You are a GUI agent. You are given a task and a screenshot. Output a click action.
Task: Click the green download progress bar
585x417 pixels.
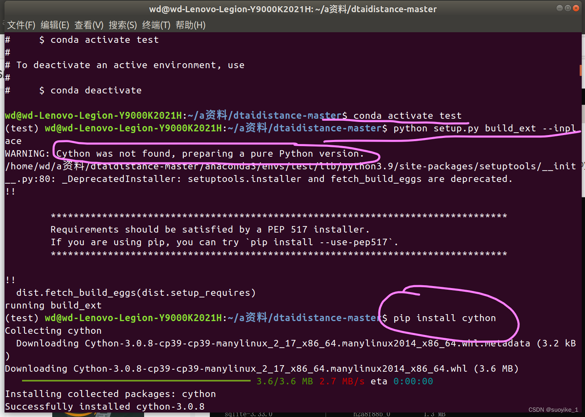point(136,380)
